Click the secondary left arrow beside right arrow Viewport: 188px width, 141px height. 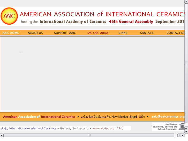pos(179,135)
